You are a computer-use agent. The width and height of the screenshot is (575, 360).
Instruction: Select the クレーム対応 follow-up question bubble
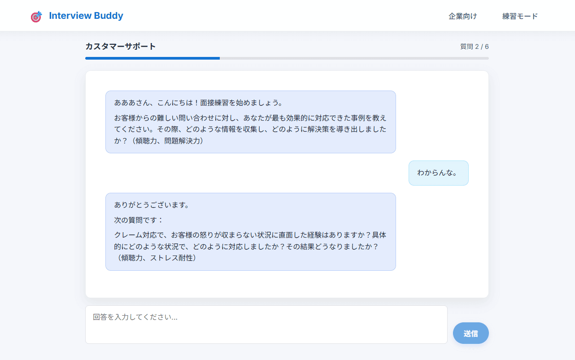click(x=250, y=232)
